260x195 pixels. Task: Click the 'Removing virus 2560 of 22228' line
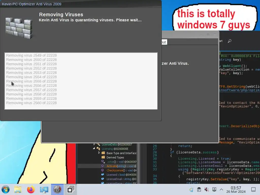click(x=31, y=103)
